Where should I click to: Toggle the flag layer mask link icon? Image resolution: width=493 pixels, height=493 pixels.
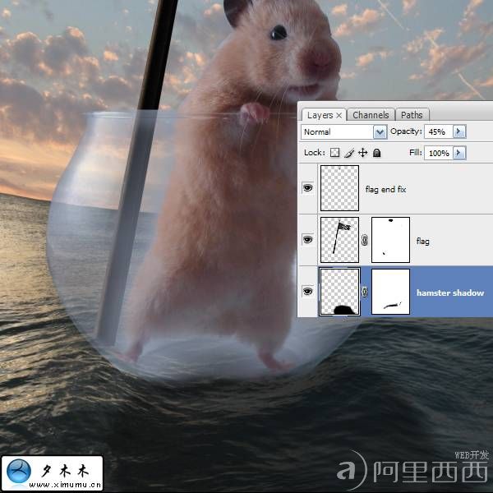[x=365, y=240]
